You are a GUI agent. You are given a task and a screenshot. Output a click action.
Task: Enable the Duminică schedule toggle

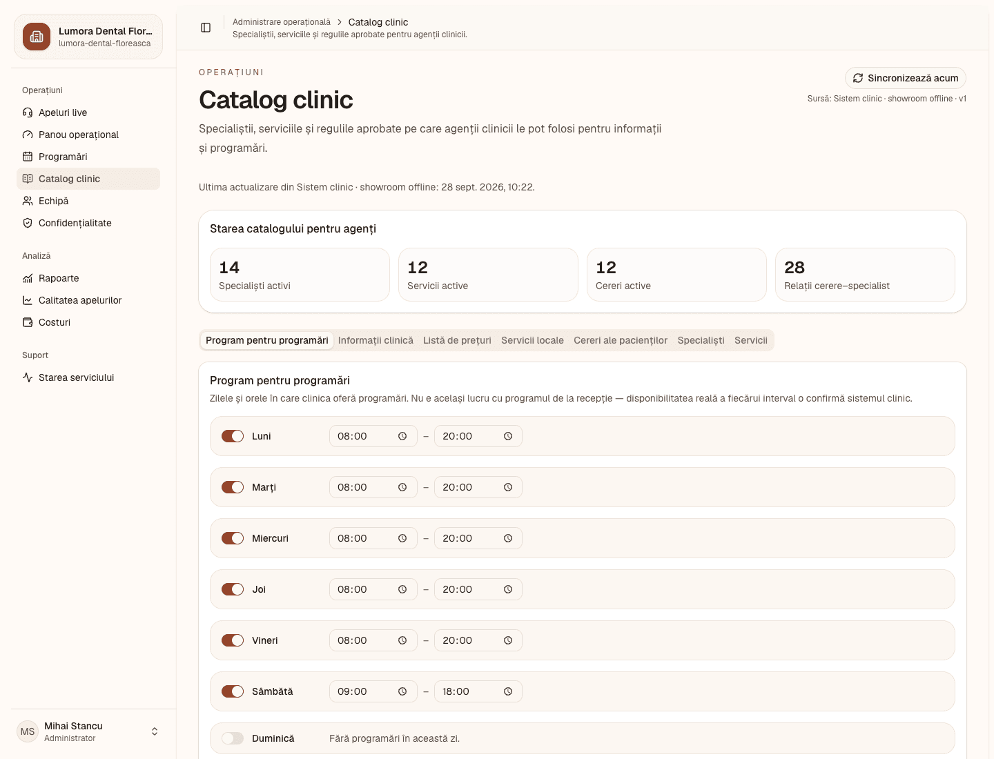pos(233,738)
